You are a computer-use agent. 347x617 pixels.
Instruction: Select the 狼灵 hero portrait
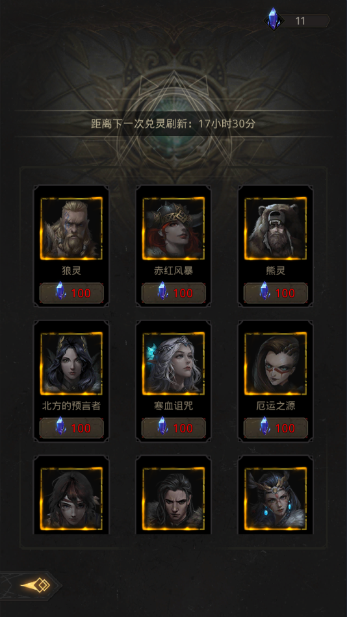(71, 228)
